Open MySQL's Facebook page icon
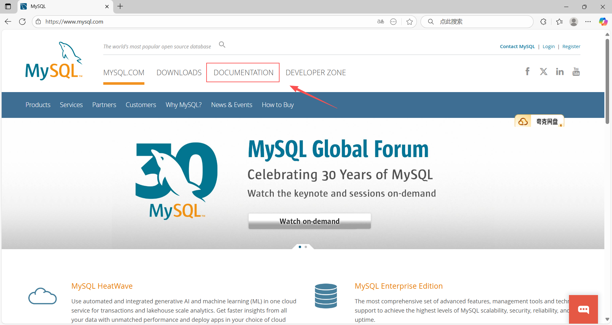Viewport: 612px width, 325px height. click(528, 71)
